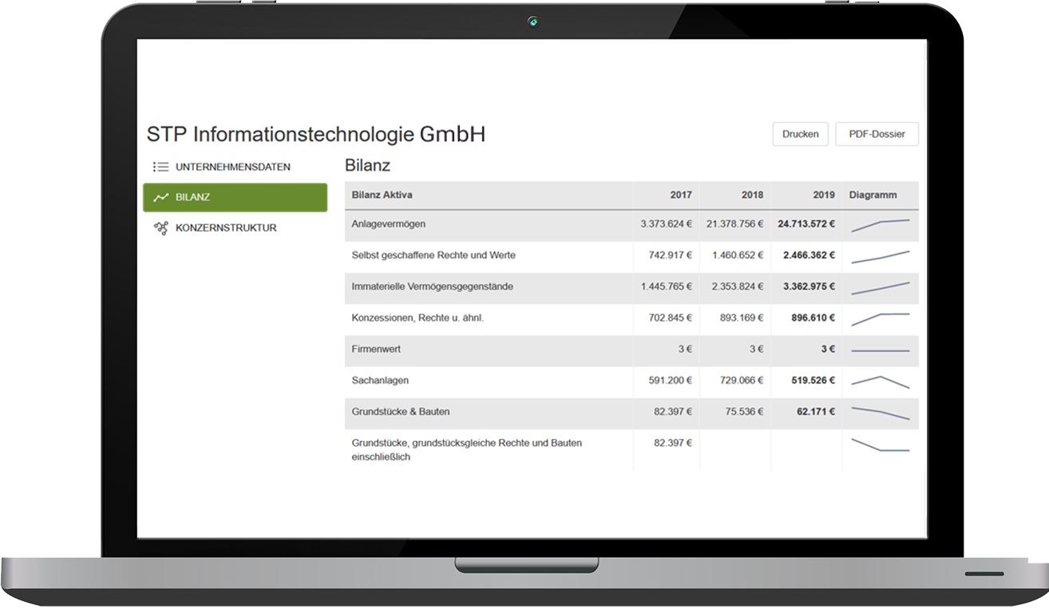This screenshot has height=609, width=1049.
Task: Click the Bilanz Aktiva column header
Action: 382,195
